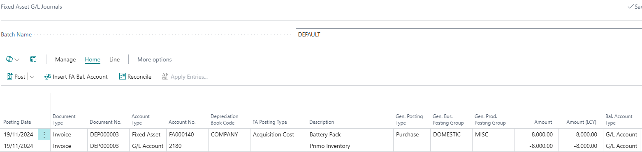The height and width of the screenshot is (152, 642).
Task: Select the -8,000.00 Amount cell
Action: coord(536,146)
